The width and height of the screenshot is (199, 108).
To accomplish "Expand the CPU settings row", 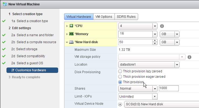I will [67, 26].
